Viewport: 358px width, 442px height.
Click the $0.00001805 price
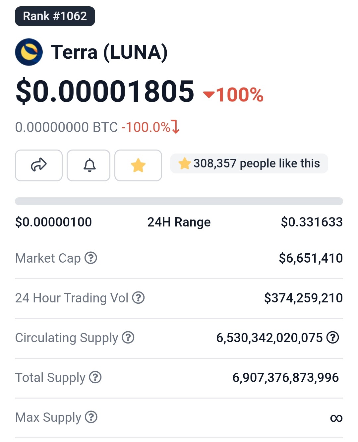tap(105, 92)
